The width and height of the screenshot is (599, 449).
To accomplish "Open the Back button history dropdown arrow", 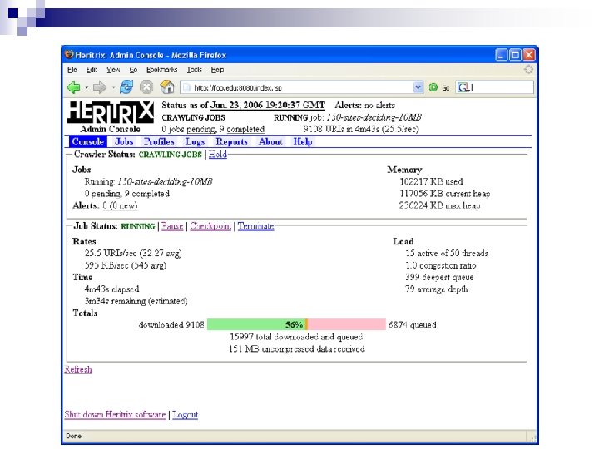I will 87,88.
